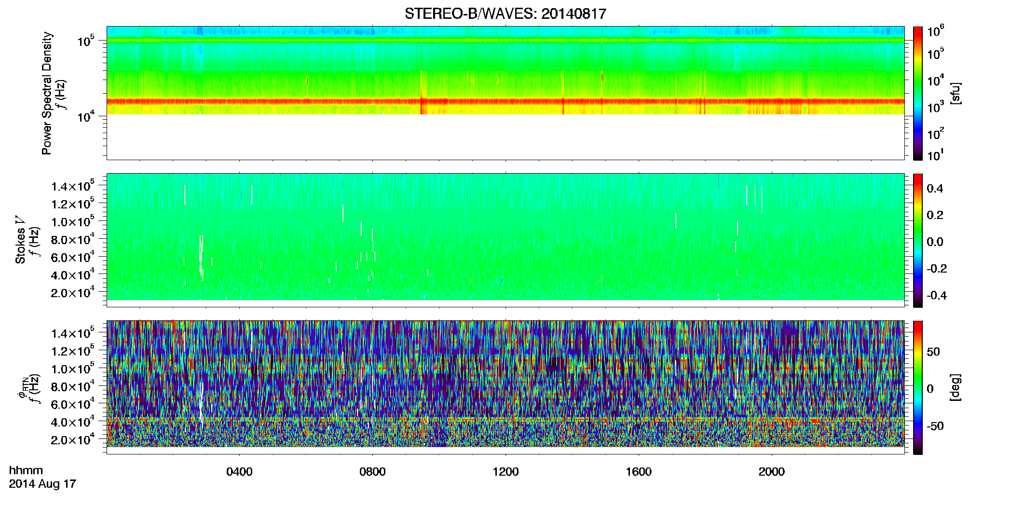Viewport: 1011px width, 521px height.
Task: Click the 0.4 tick on Stokes color bar
Action: point(935,189)
